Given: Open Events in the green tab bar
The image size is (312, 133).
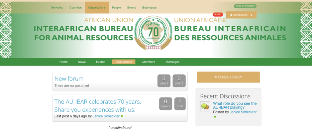Looking at the screenshot, I should pos(100,62).
